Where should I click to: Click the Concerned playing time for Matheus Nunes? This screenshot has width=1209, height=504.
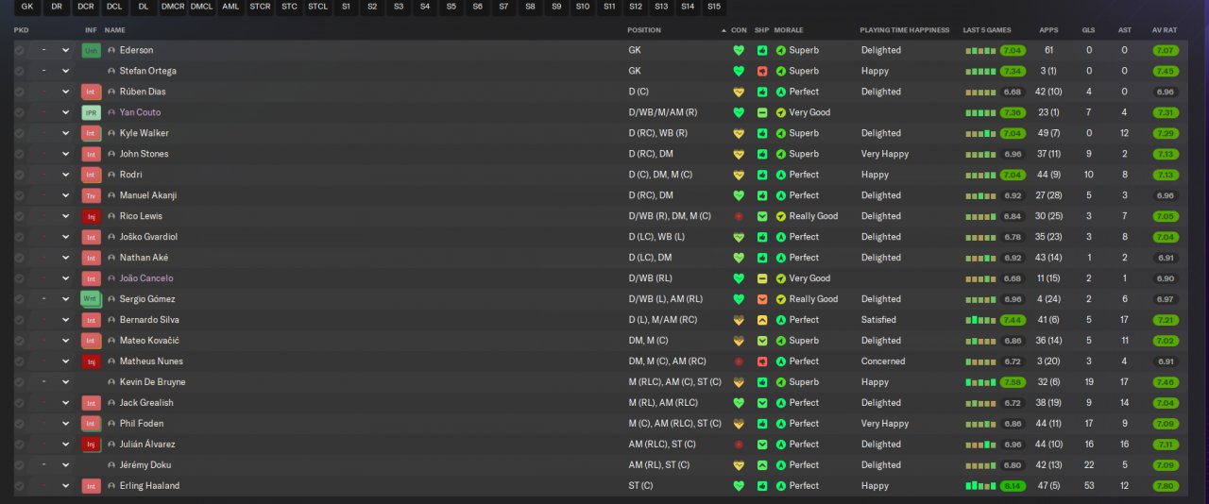882,361
